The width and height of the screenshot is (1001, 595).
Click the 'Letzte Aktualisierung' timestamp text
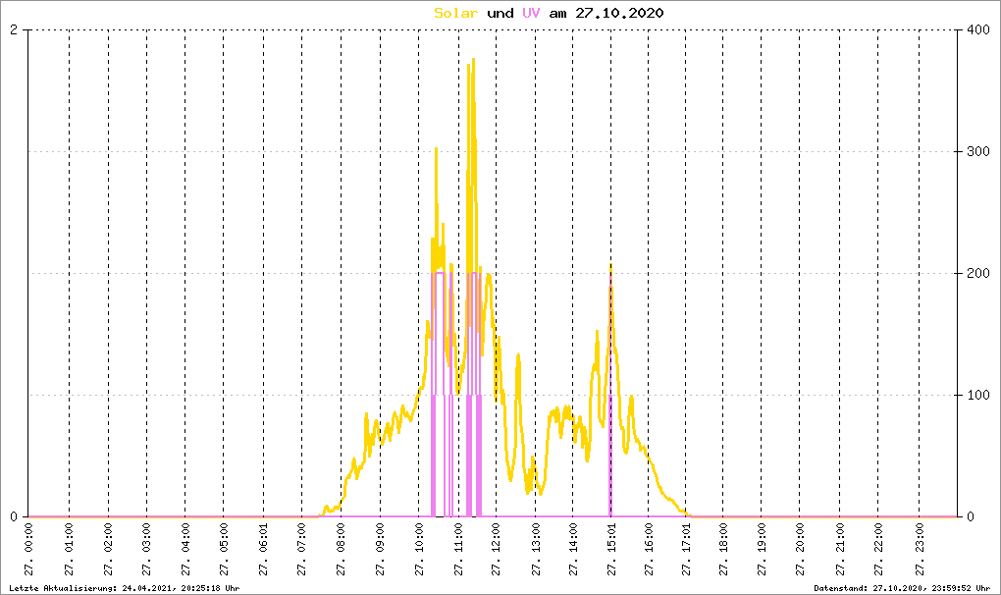[125, 588]
